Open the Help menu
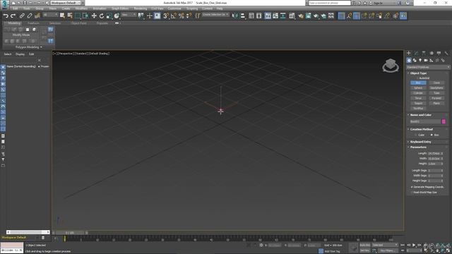This screenshot has width=452, height=254. pos(220,8)
